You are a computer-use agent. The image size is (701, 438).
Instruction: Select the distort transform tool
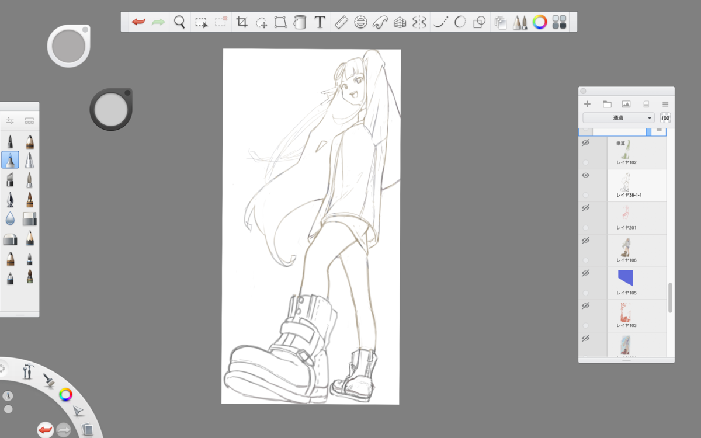pos(280,23)
